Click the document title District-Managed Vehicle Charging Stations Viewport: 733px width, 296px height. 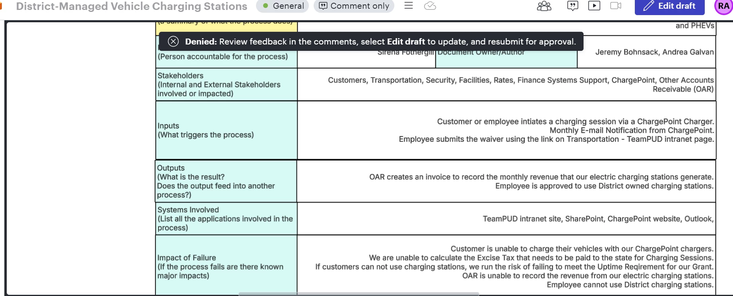(x=132, y=6)
